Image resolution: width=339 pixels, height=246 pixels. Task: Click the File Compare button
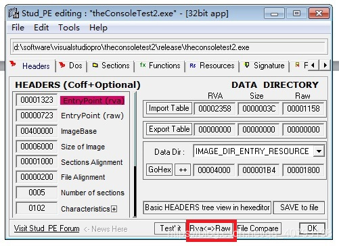click(258, 228)
